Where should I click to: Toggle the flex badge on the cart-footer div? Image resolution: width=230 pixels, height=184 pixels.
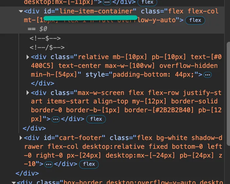(89, 164)
